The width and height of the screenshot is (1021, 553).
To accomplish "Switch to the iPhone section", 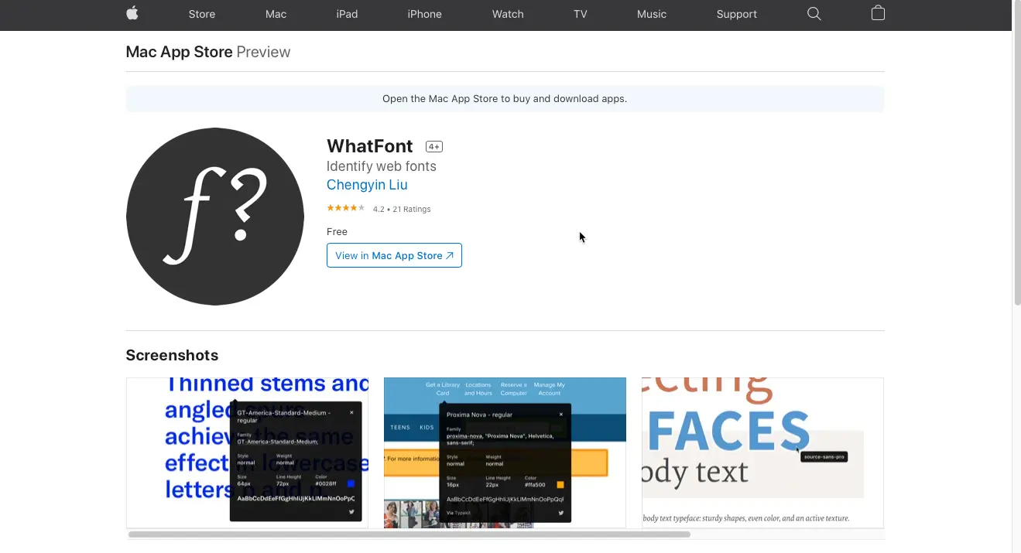I will pos(424,14).
